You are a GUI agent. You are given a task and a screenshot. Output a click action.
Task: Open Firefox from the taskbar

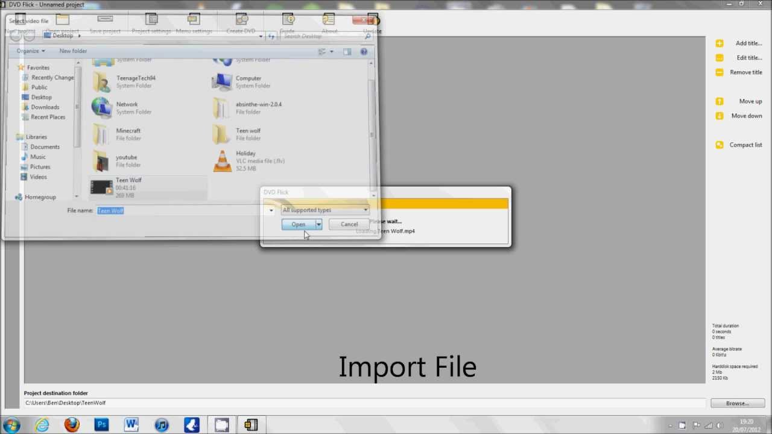[x=72, y=425]
